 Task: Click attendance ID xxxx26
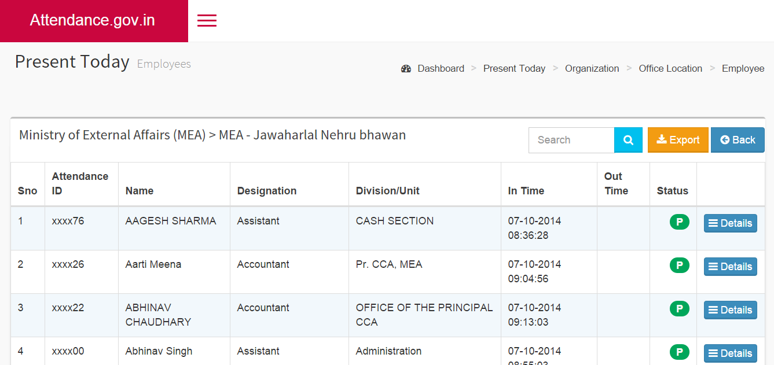[x=68, y=264]
